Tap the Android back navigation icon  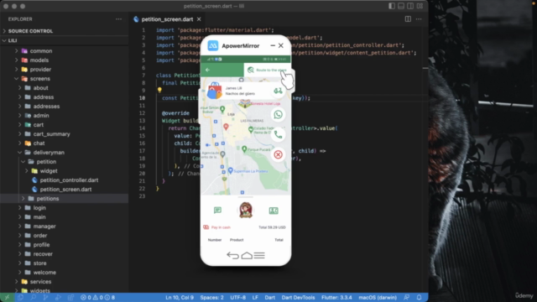tap(233, 255)
